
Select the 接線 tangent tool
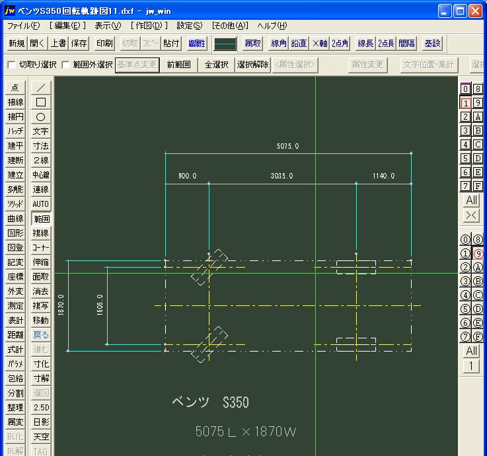pyautogui.click(x=15, y=102)
